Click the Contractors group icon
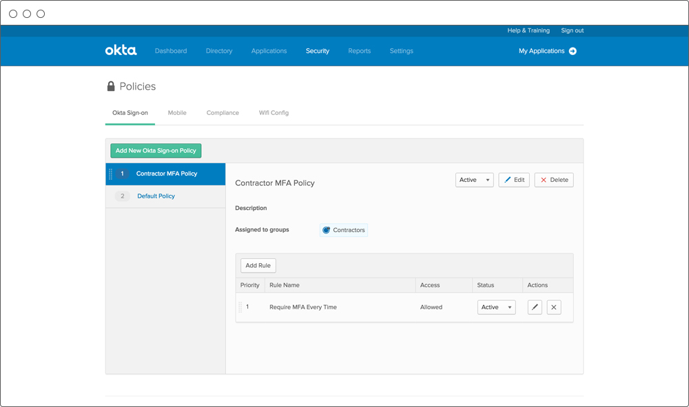689x407 pixels. pyautogui.click(x=327, y=230)
